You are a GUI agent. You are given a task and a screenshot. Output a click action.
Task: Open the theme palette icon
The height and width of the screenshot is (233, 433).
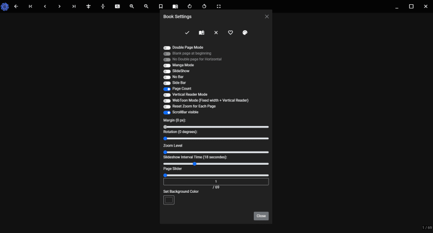pyautogui.click(x=245, y=33)
